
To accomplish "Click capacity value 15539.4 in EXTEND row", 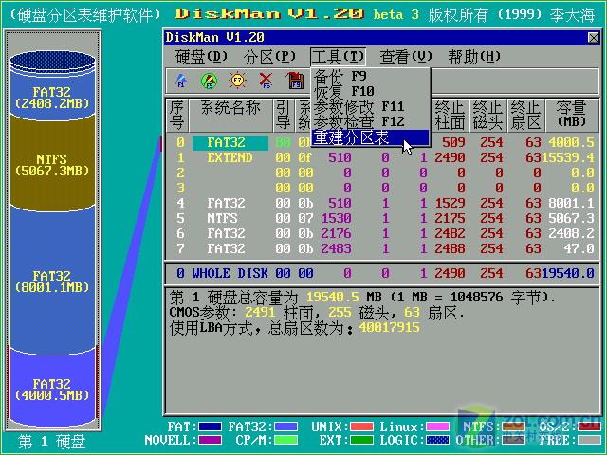I will pos(567,157).
